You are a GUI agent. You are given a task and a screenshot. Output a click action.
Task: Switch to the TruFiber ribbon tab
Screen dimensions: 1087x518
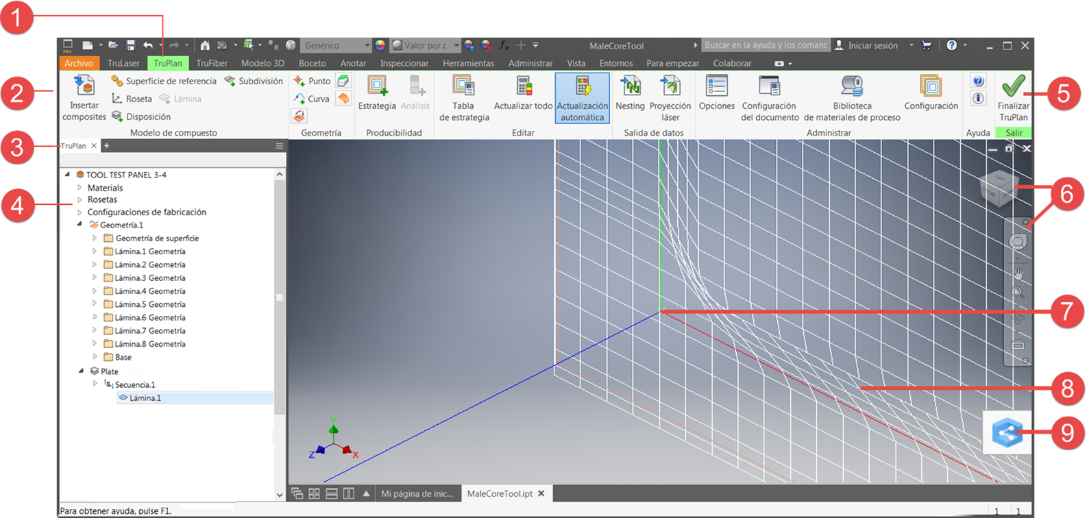click(212, 63)
